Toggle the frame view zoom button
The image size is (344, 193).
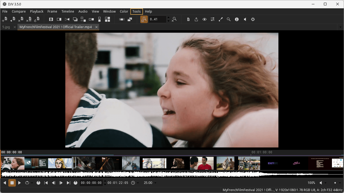click(x=144, y=19)
